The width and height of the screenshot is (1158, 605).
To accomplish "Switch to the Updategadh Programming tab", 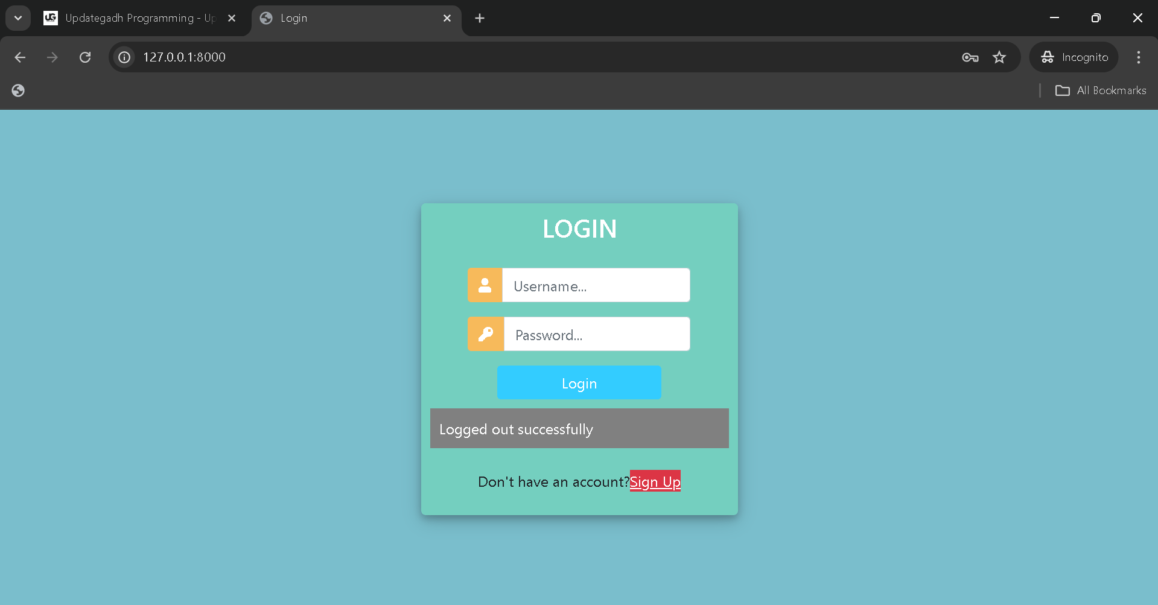I will coord(133,18).
